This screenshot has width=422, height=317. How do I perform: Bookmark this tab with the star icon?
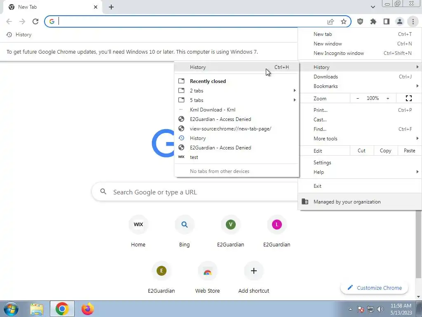[x=344, y=21]
